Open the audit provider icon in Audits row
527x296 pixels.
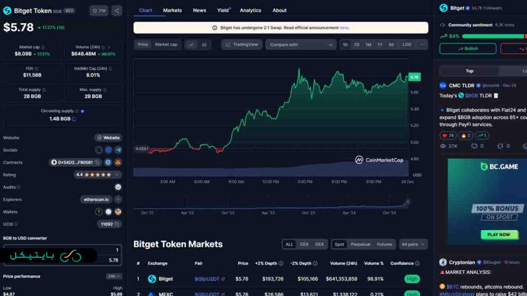click(x=118, y=187)
